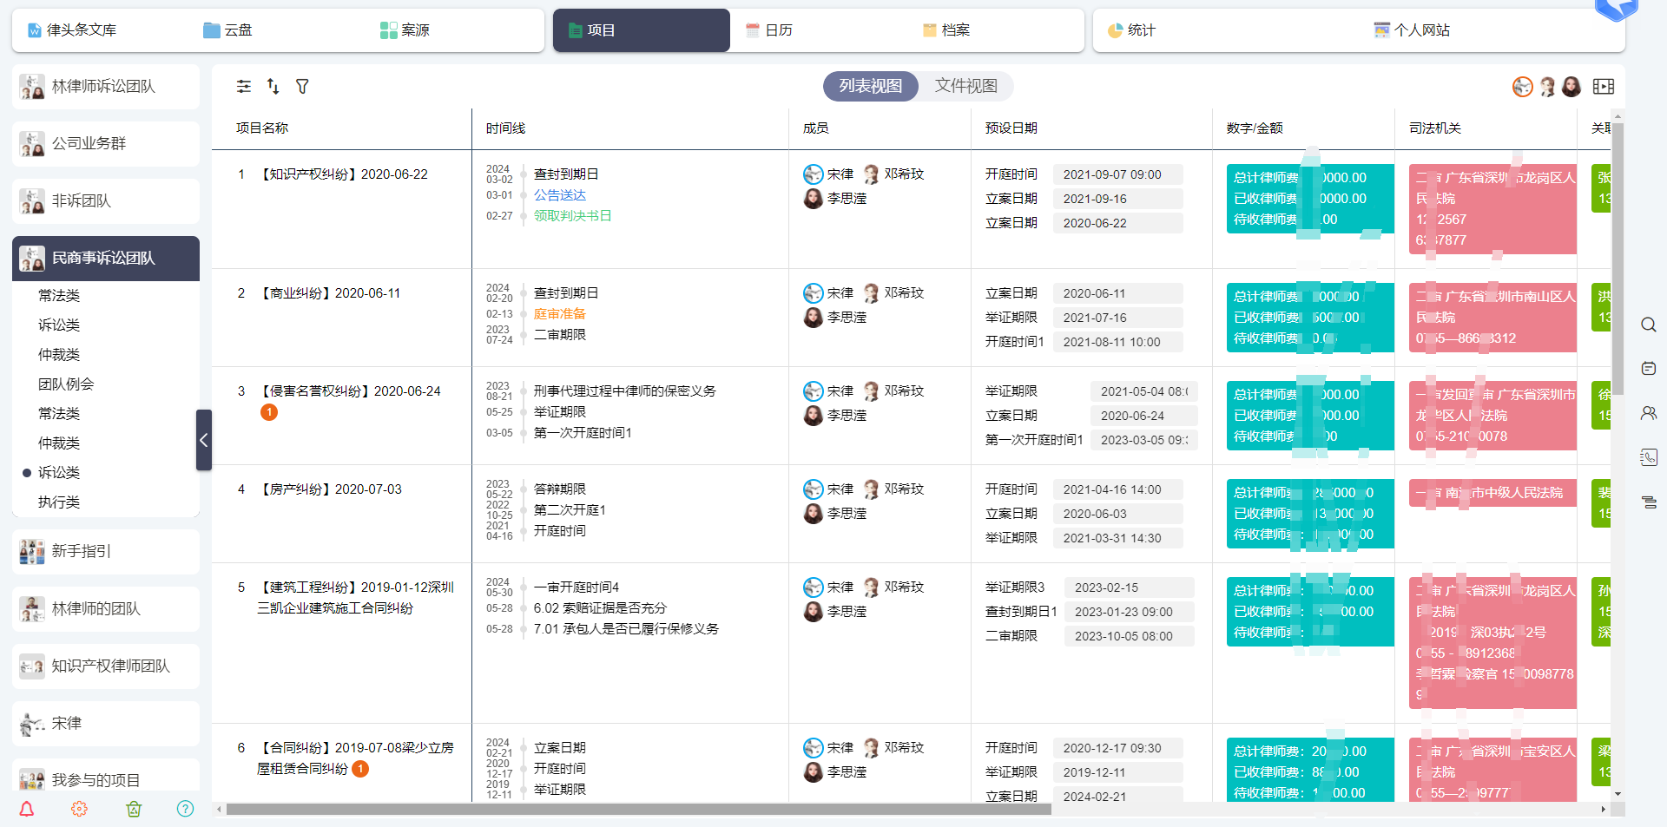
Task: Click 邓希玫 member in row 1
Action: click(893, 174)
